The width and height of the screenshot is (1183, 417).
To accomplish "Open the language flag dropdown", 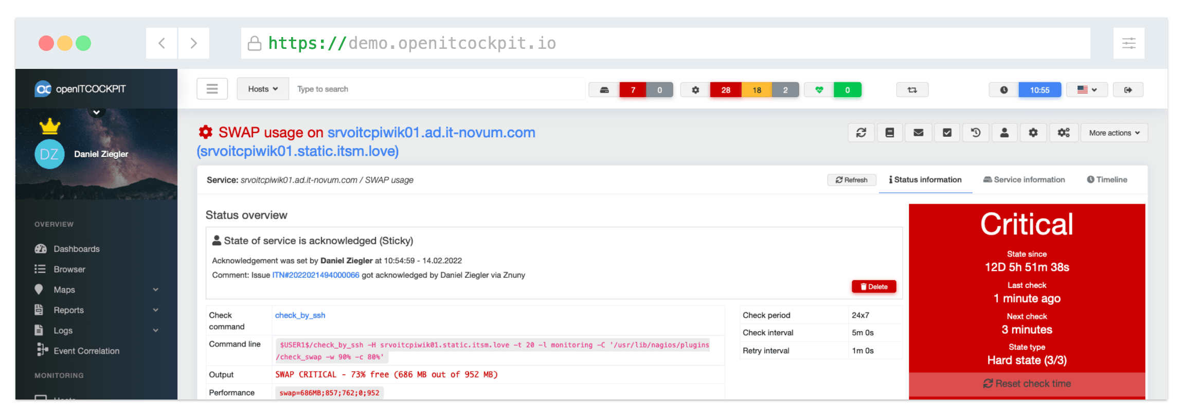I will click(x=1087, y=90).
